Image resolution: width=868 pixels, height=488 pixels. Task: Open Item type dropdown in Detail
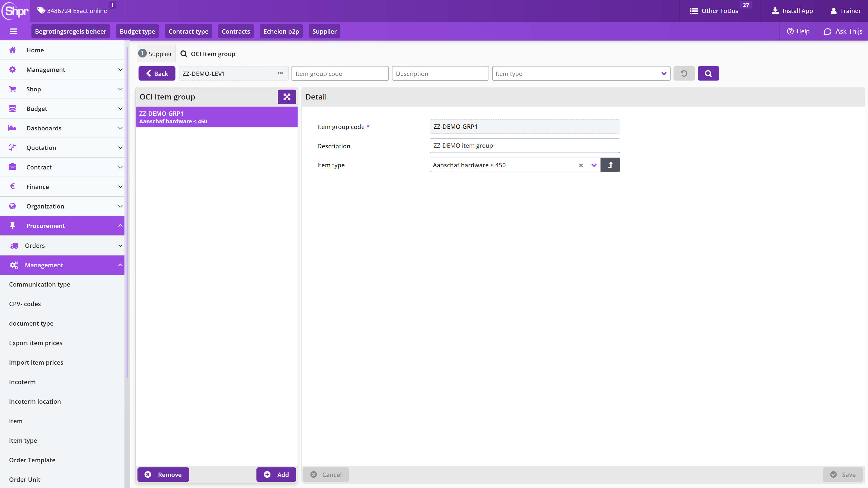tap(594, 165)
